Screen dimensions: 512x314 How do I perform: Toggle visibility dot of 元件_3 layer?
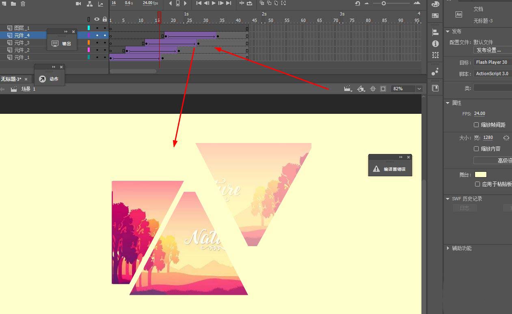coord(97,43)
